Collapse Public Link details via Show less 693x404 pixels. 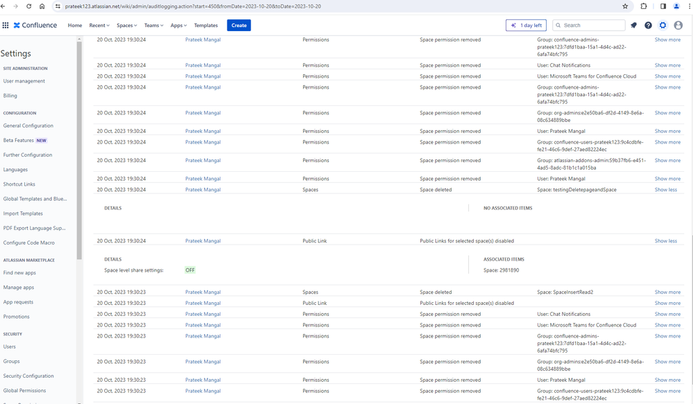click(665, 241)
